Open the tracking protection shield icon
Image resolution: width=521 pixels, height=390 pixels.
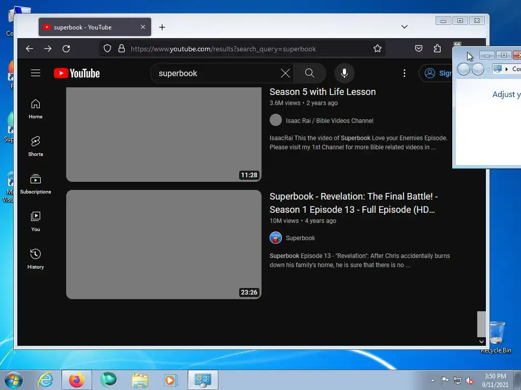(107, 49)
